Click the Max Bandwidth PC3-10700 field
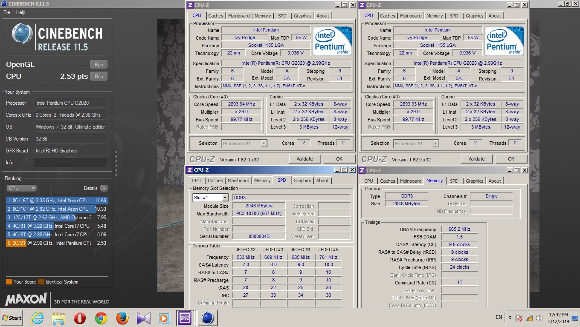 click(x=259, y=214)
